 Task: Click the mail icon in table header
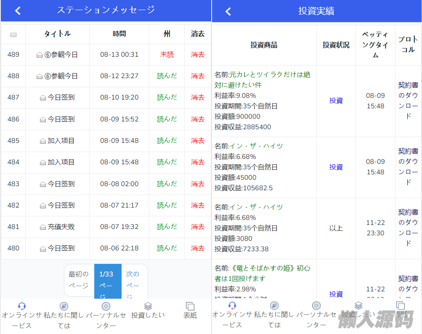[13, 35]
